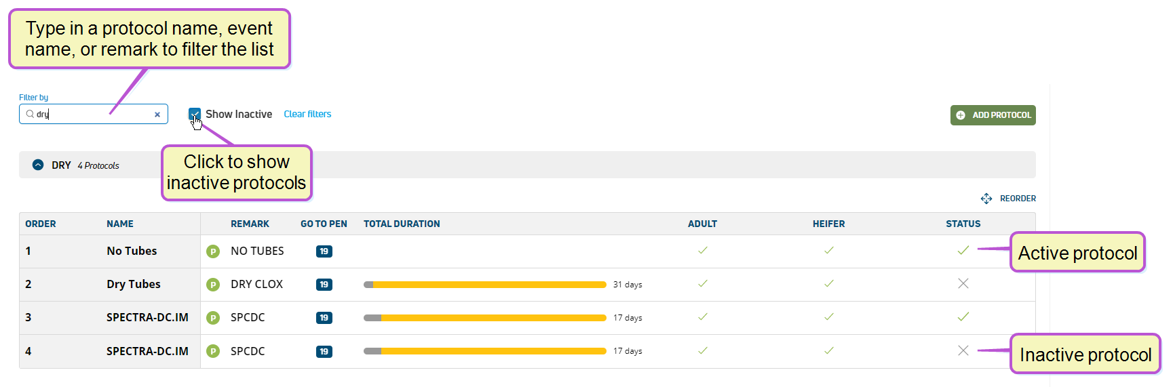Uncheck the Show Inactive checkbox
Viewport: 1173px width, 387px height.
(x=195, y=114)
